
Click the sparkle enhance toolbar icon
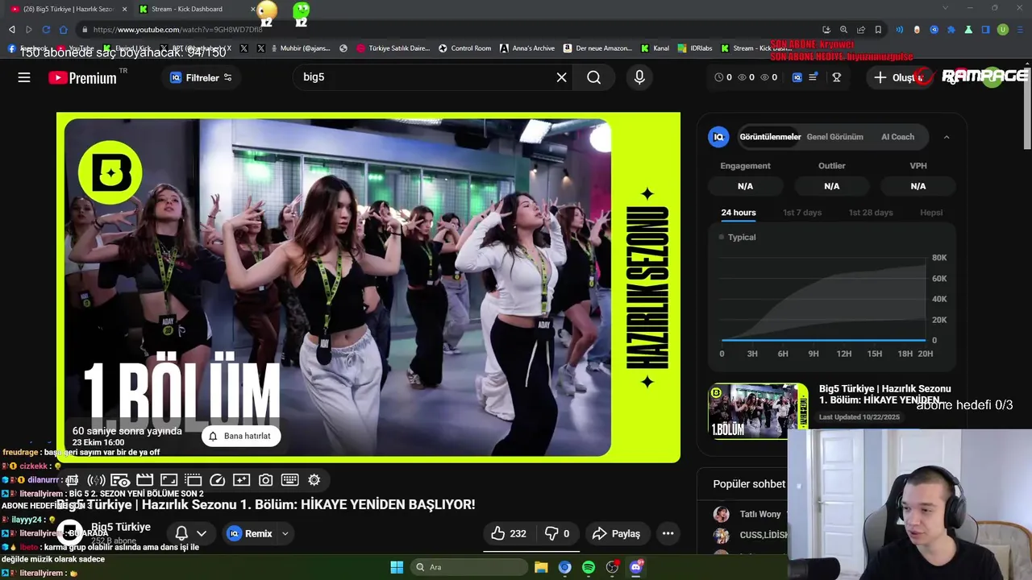241,480
